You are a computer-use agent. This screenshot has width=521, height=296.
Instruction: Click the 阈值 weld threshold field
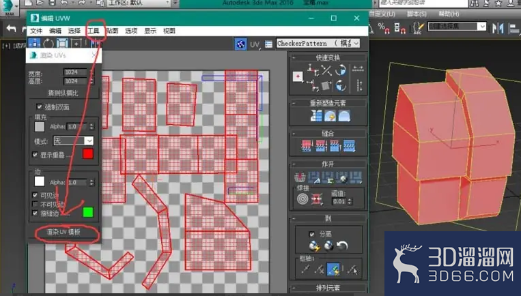coord(339,201)
